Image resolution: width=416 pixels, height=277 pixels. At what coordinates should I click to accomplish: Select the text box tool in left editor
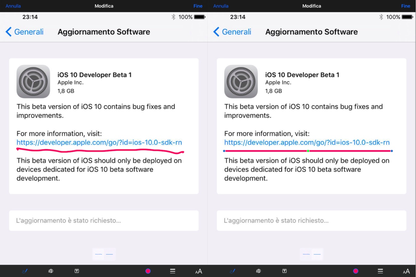[77, 271]
